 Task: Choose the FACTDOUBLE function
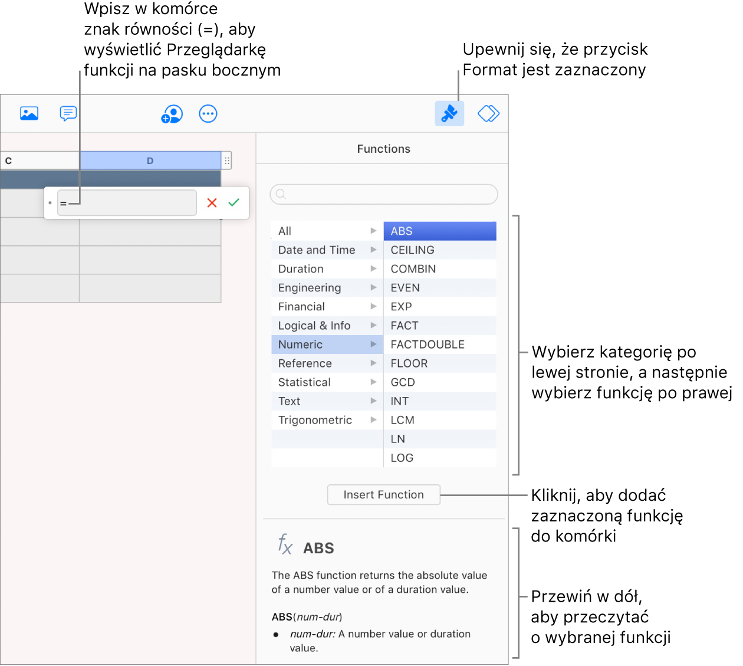[x=440, y=345]
